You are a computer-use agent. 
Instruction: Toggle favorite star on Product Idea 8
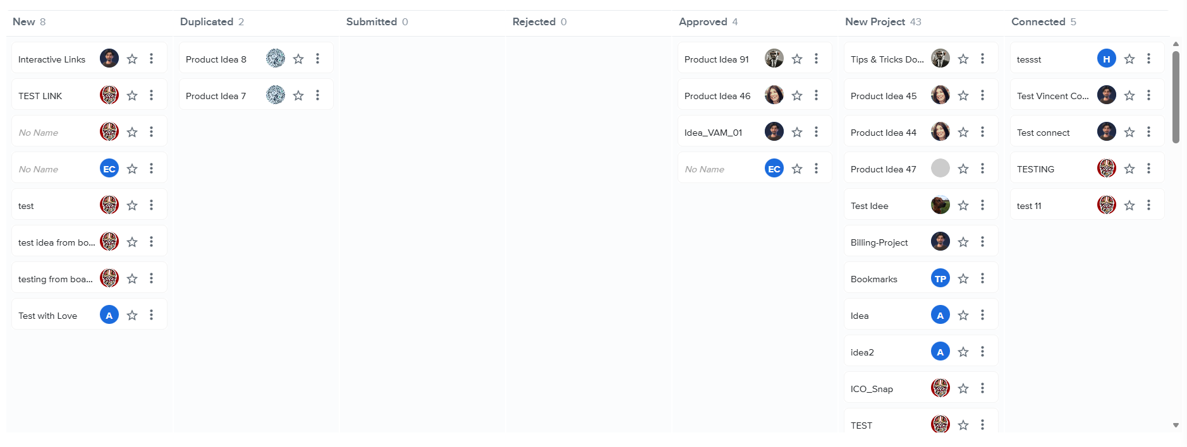click(x=298, y=59)
